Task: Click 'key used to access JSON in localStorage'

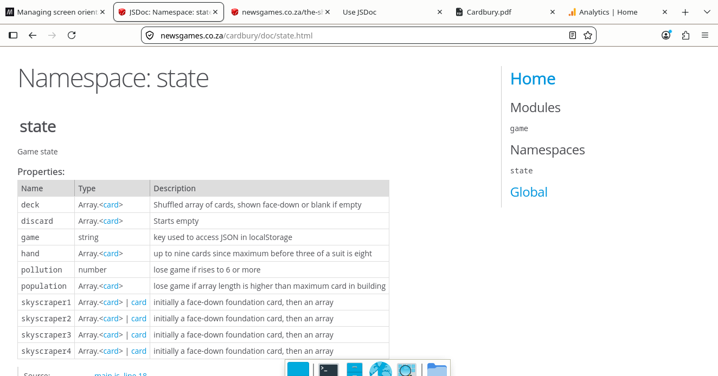Action: tap(223, 237)
